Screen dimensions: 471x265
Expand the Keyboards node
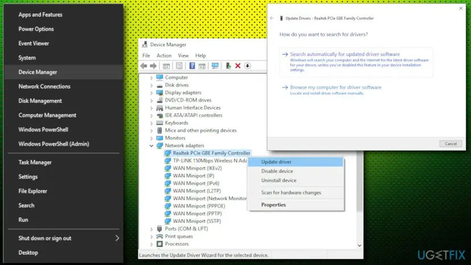[151, 123]
